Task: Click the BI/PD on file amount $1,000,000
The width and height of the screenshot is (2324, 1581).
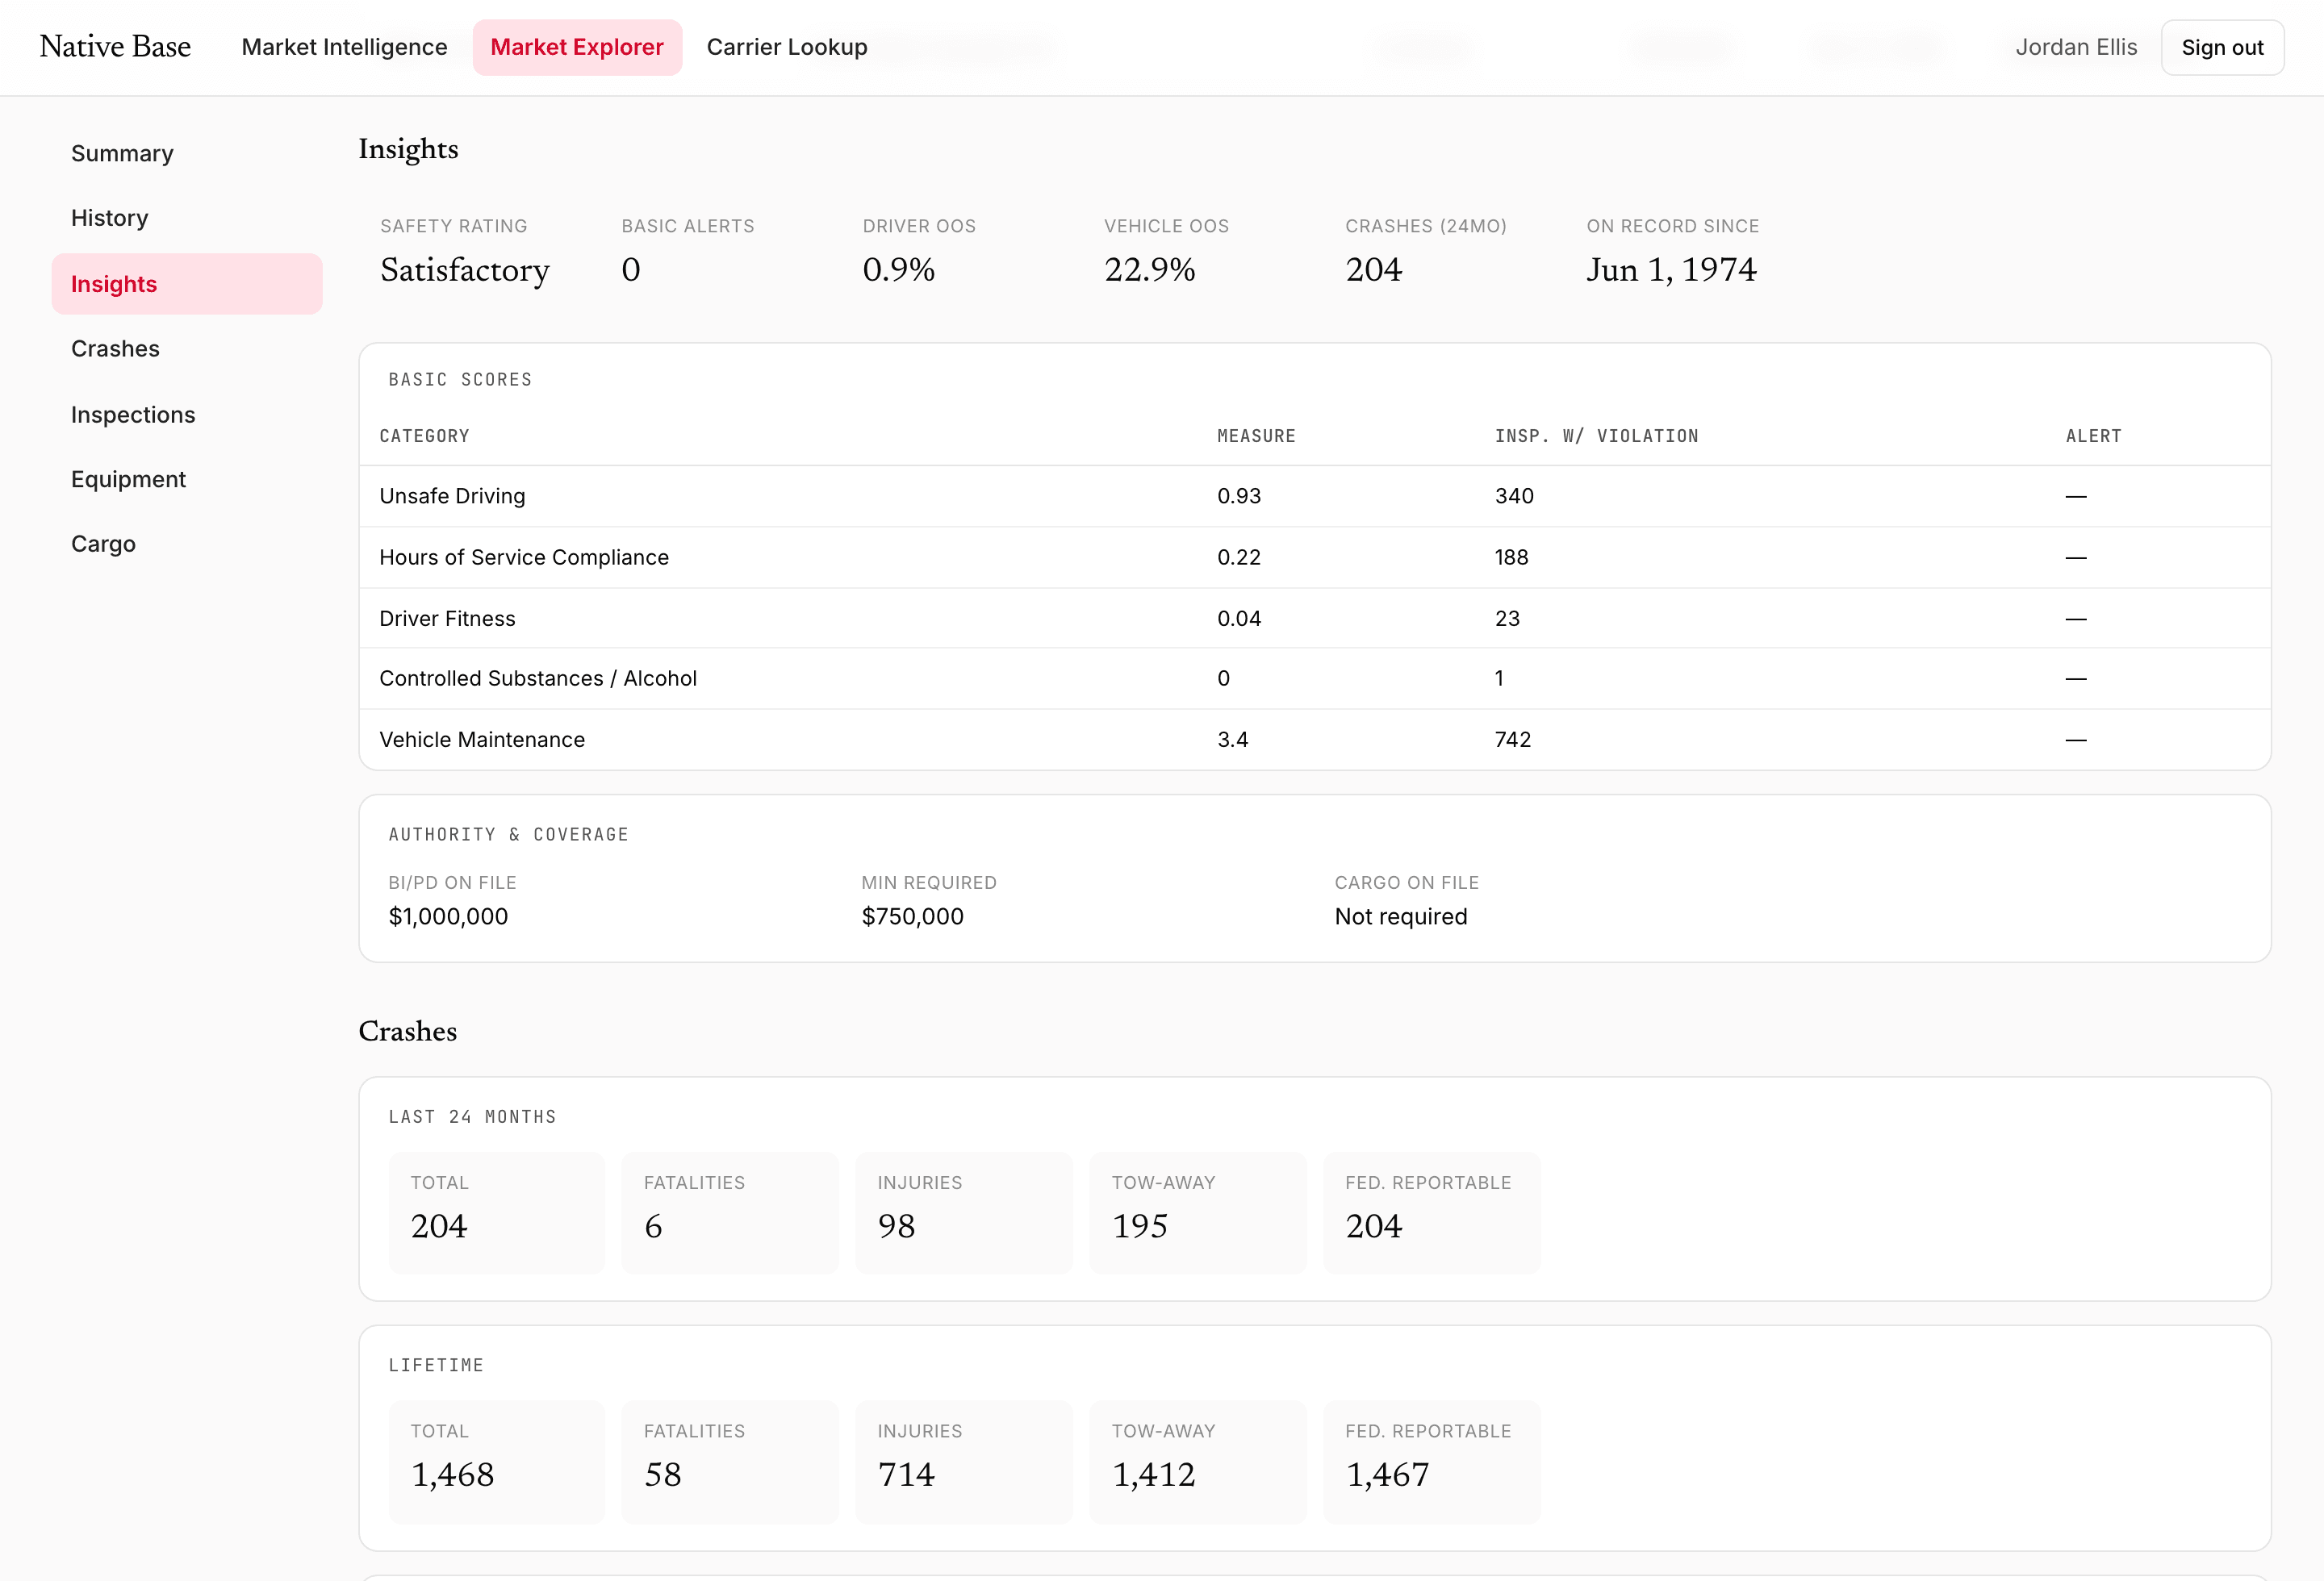Action: pos(448,916)
